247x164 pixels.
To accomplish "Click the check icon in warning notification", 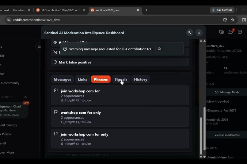I will coord(65,49).
